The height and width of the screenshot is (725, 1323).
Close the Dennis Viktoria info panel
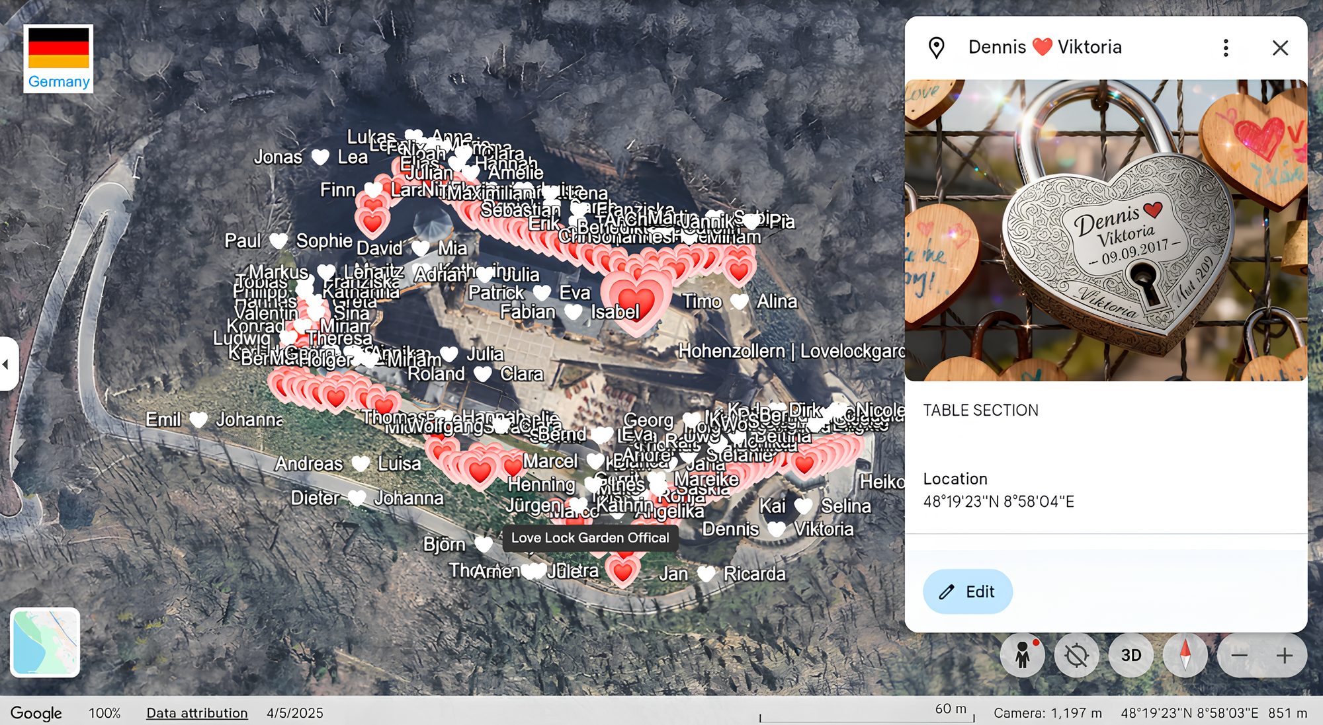(x=1280, y=48)
